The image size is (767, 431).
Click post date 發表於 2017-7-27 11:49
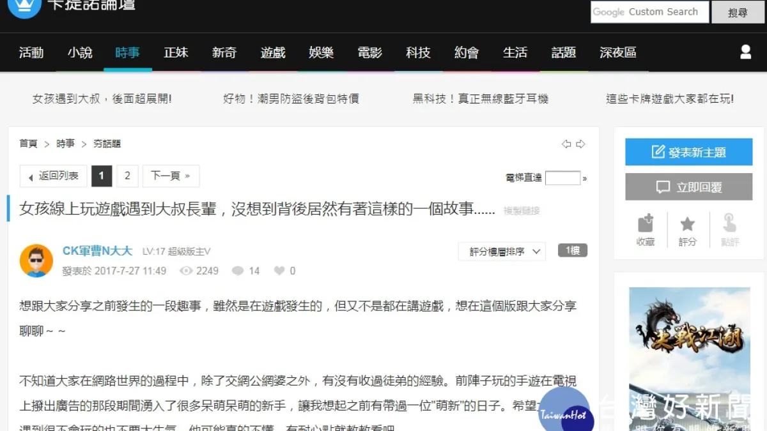point(114,271)
